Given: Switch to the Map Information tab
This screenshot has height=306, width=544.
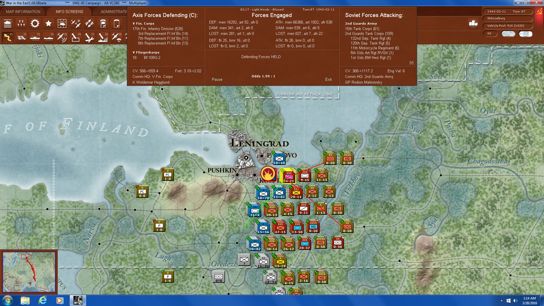Looking at the screenshot, I should pos(23,12).
